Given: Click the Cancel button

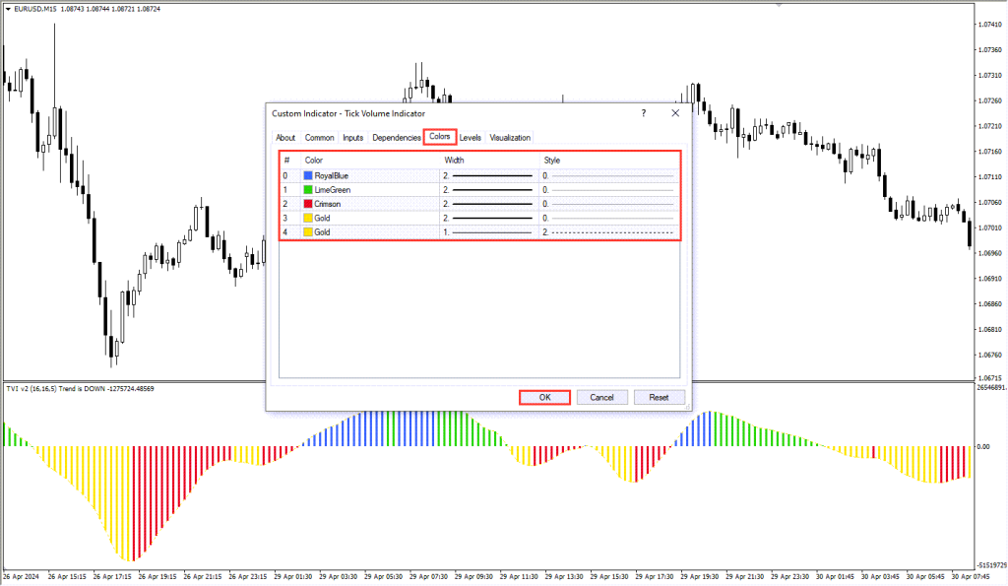Looking at the screenshot, I should point(601,398).
